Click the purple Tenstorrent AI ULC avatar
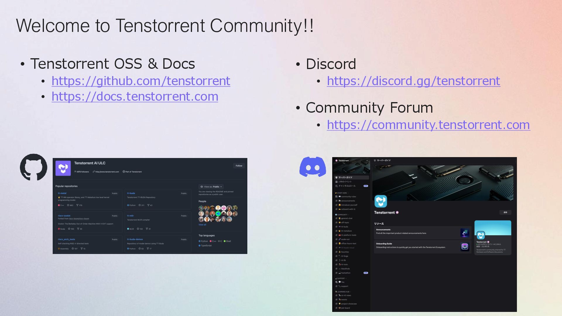This screenshot has width=562, height=316. pyautogui.click(x=63, y=168)
